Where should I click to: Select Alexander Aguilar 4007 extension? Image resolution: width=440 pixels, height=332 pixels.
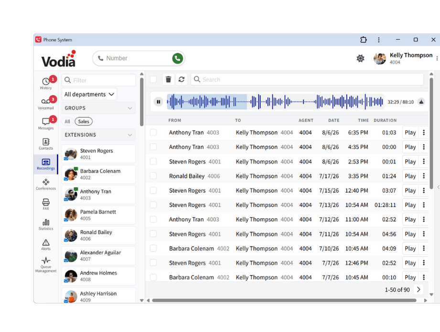tap(98, 255)
